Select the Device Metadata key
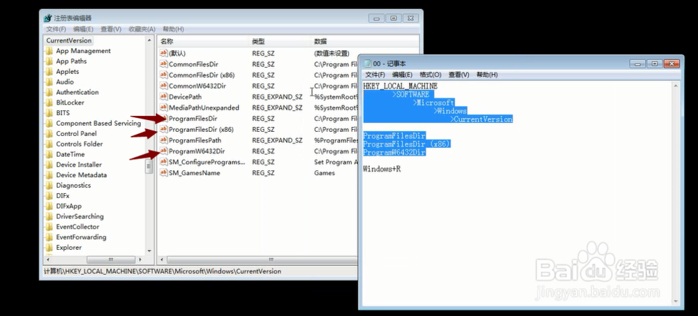This screenshot has height=316, width=698. tap(82, 175)
